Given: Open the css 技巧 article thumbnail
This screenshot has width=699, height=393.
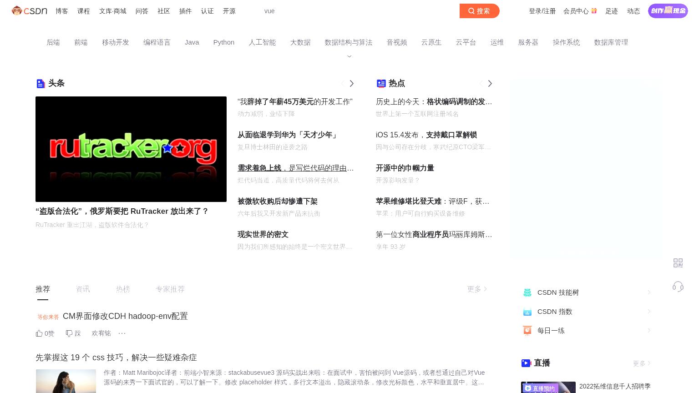Looking at the screenshot, I should pyautogui.click(x=66, y=381).
